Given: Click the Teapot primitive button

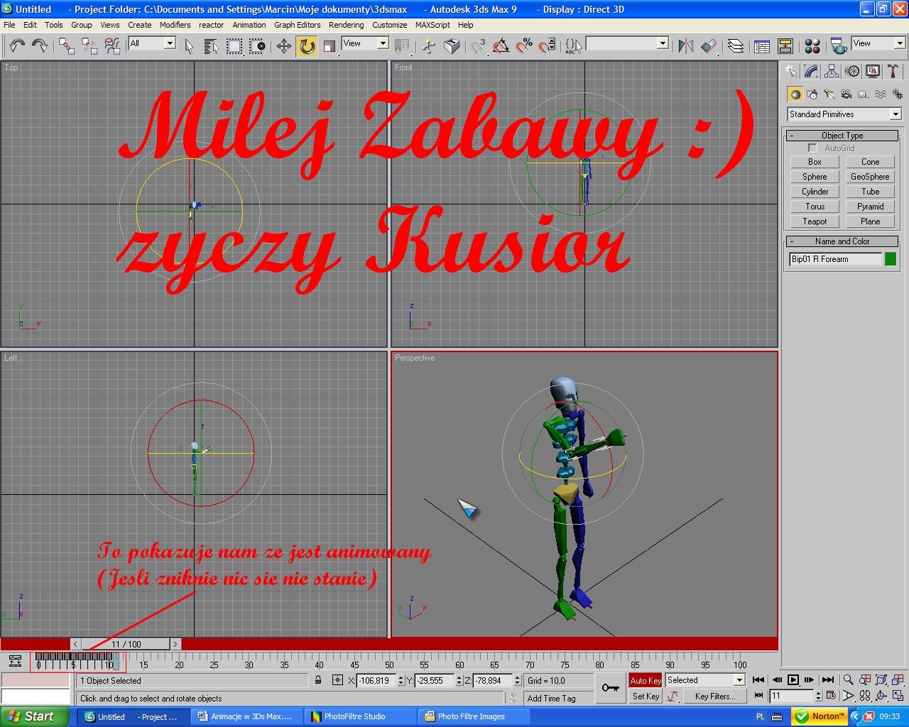Looking at the screenshot, I should point(815,222).
